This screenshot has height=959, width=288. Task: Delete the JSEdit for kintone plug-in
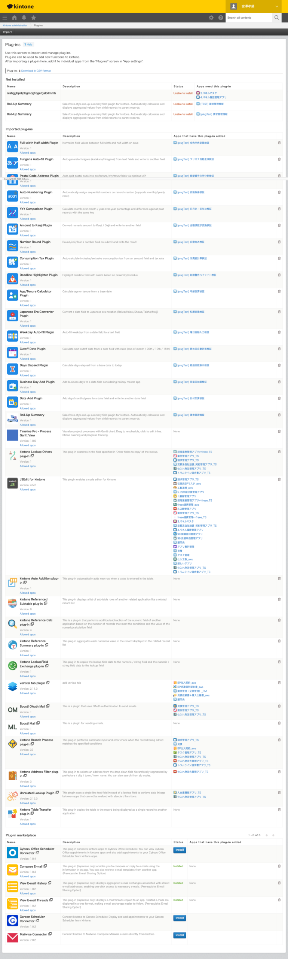[279, 479]
